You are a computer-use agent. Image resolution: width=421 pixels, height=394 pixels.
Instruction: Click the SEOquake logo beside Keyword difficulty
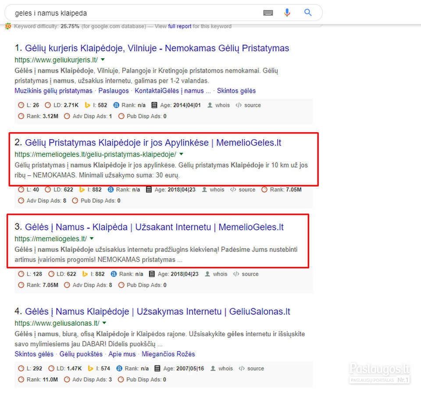click(x=8, y=26)
